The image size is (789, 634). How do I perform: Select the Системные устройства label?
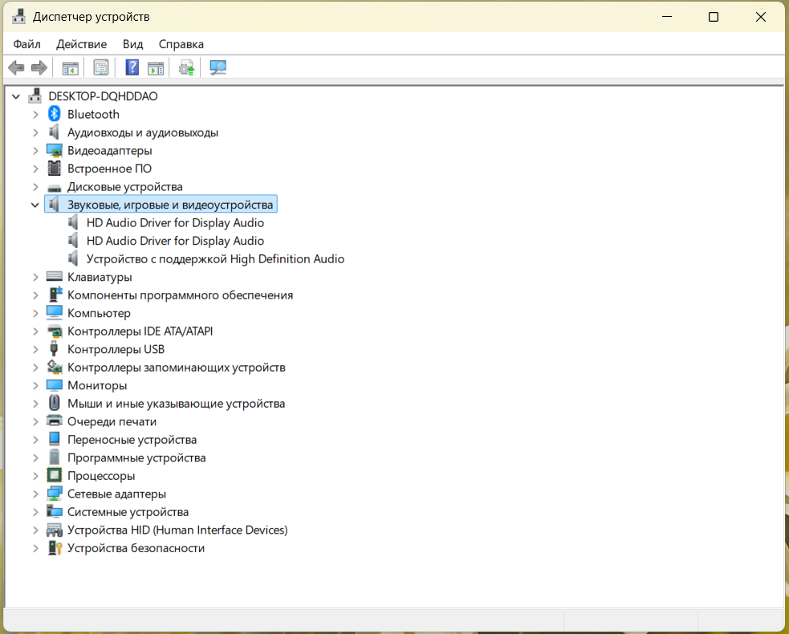(128, 512)
